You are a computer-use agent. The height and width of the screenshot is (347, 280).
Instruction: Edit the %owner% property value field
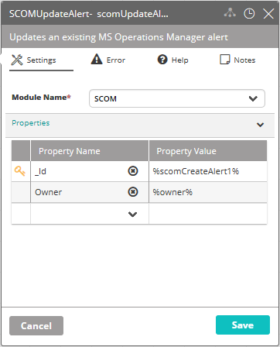(208, 192)
